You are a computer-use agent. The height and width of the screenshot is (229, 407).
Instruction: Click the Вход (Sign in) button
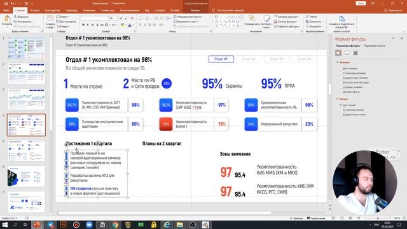(361, 3)
